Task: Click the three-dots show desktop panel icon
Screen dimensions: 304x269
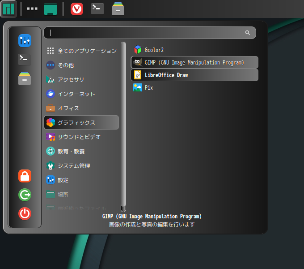Action: point(32,9)
